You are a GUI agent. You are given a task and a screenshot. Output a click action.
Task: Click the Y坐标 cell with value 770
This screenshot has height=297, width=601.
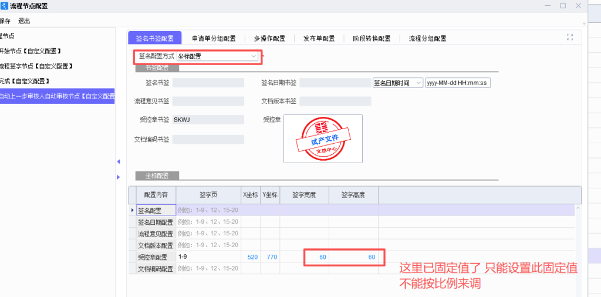271,256
